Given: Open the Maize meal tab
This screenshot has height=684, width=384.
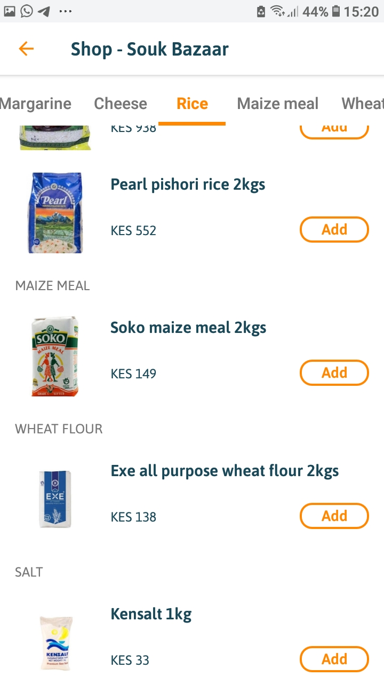Looking at the screenshot, I should 277,104.
